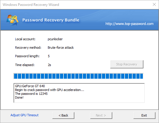Go back with the < Back button
159x123 pixels.
tap(63, 115)
